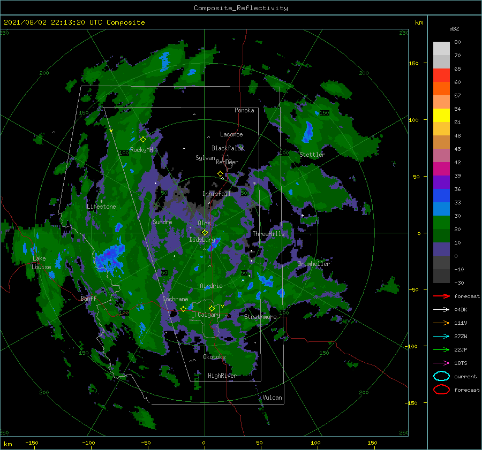The image size is (482, 450).
Task: Click the red forecast arrow legend icon
Action: (441, 296)
